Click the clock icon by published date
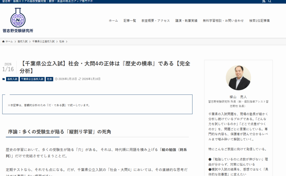The height and width of the screenshot is (176, 286). [x=56, y=79]
